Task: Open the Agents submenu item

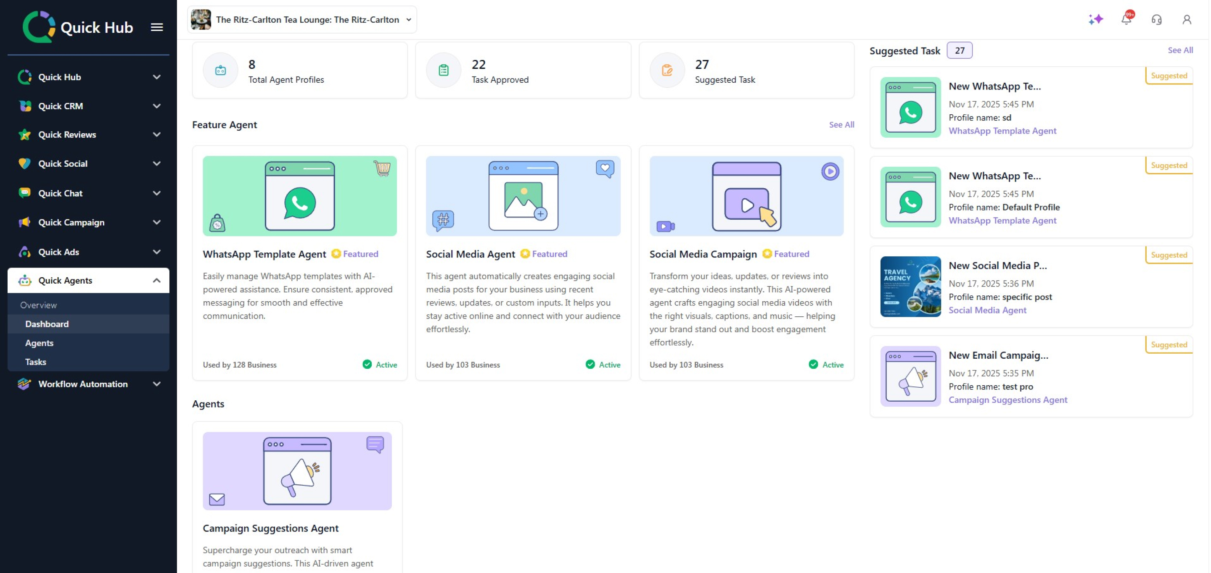Action: (40, 343)
